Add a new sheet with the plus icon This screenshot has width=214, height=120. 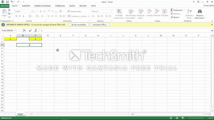pyautogui.click(x=31, y=114)
